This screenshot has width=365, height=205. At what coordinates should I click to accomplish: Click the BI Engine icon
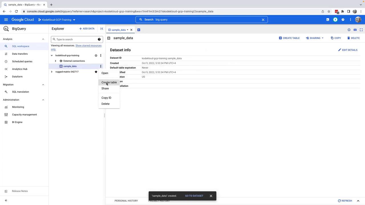[6, 122]
